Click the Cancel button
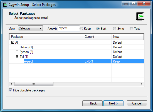This screenshot has height=112, width=153. [x=137, y=103]
